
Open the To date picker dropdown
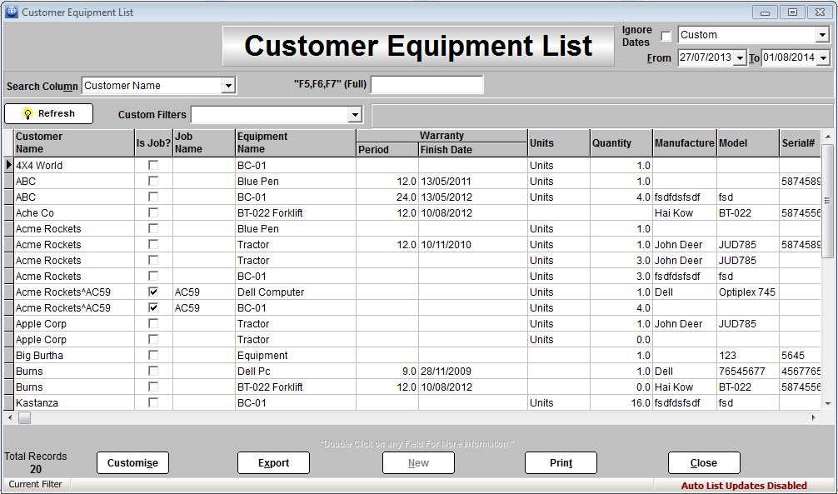coord(823,57)
